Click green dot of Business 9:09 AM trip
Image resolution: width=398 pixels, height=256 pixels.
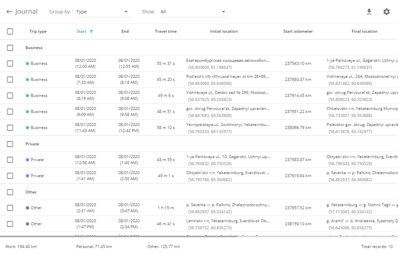pyautogui.click(x=27, y=112)
